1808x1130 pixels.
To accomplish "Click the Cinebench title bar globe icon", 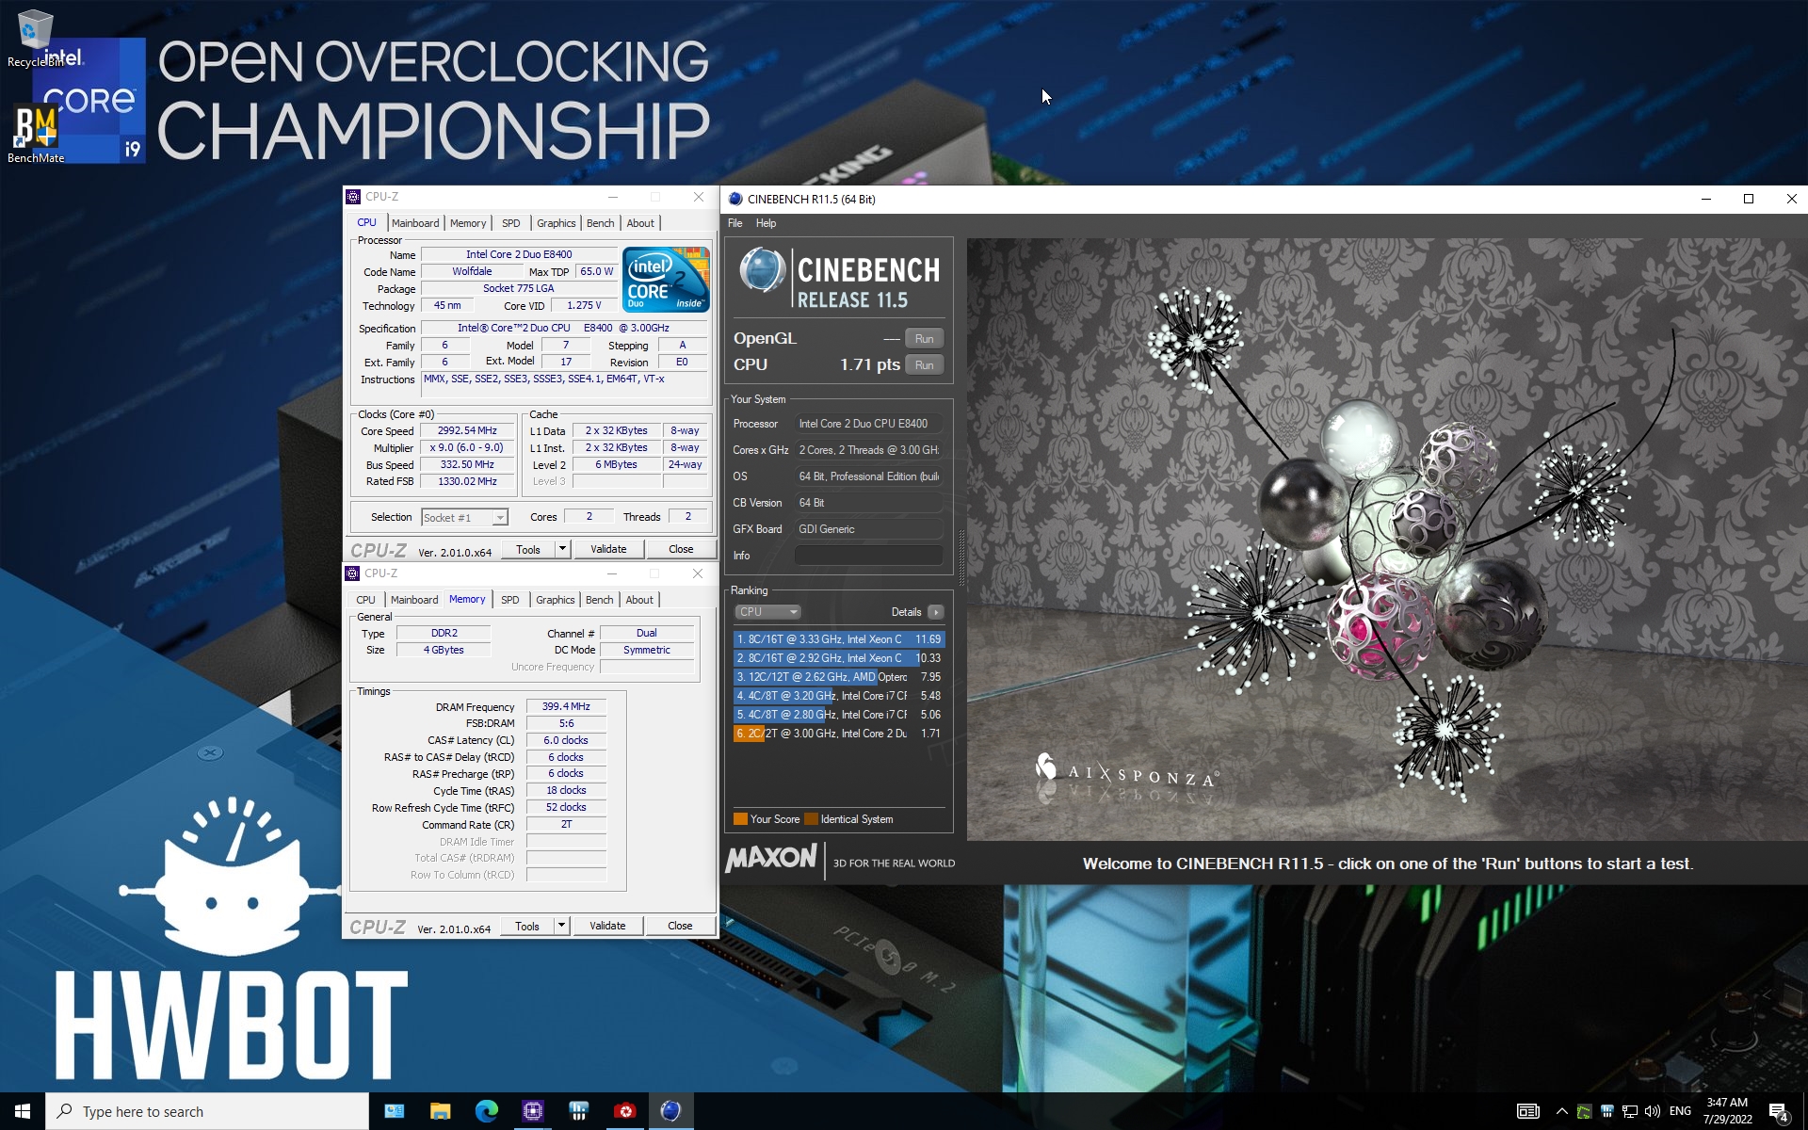I will click(x=735, y=199).
